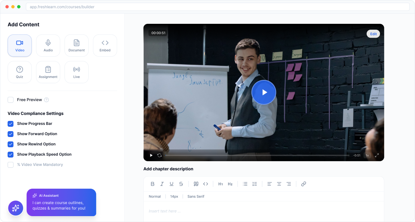Click the video progress bar
The width and height of the screenshot is (415, 222).
257,155
